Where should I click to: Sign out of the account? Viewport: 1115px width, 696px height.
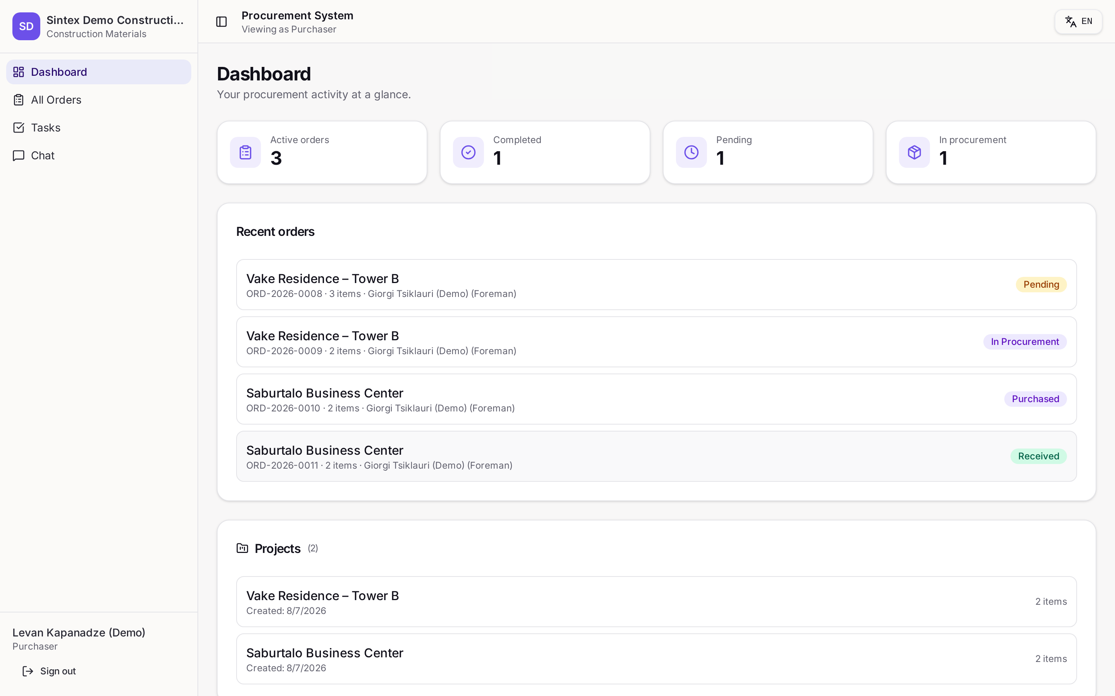(49, 671)
